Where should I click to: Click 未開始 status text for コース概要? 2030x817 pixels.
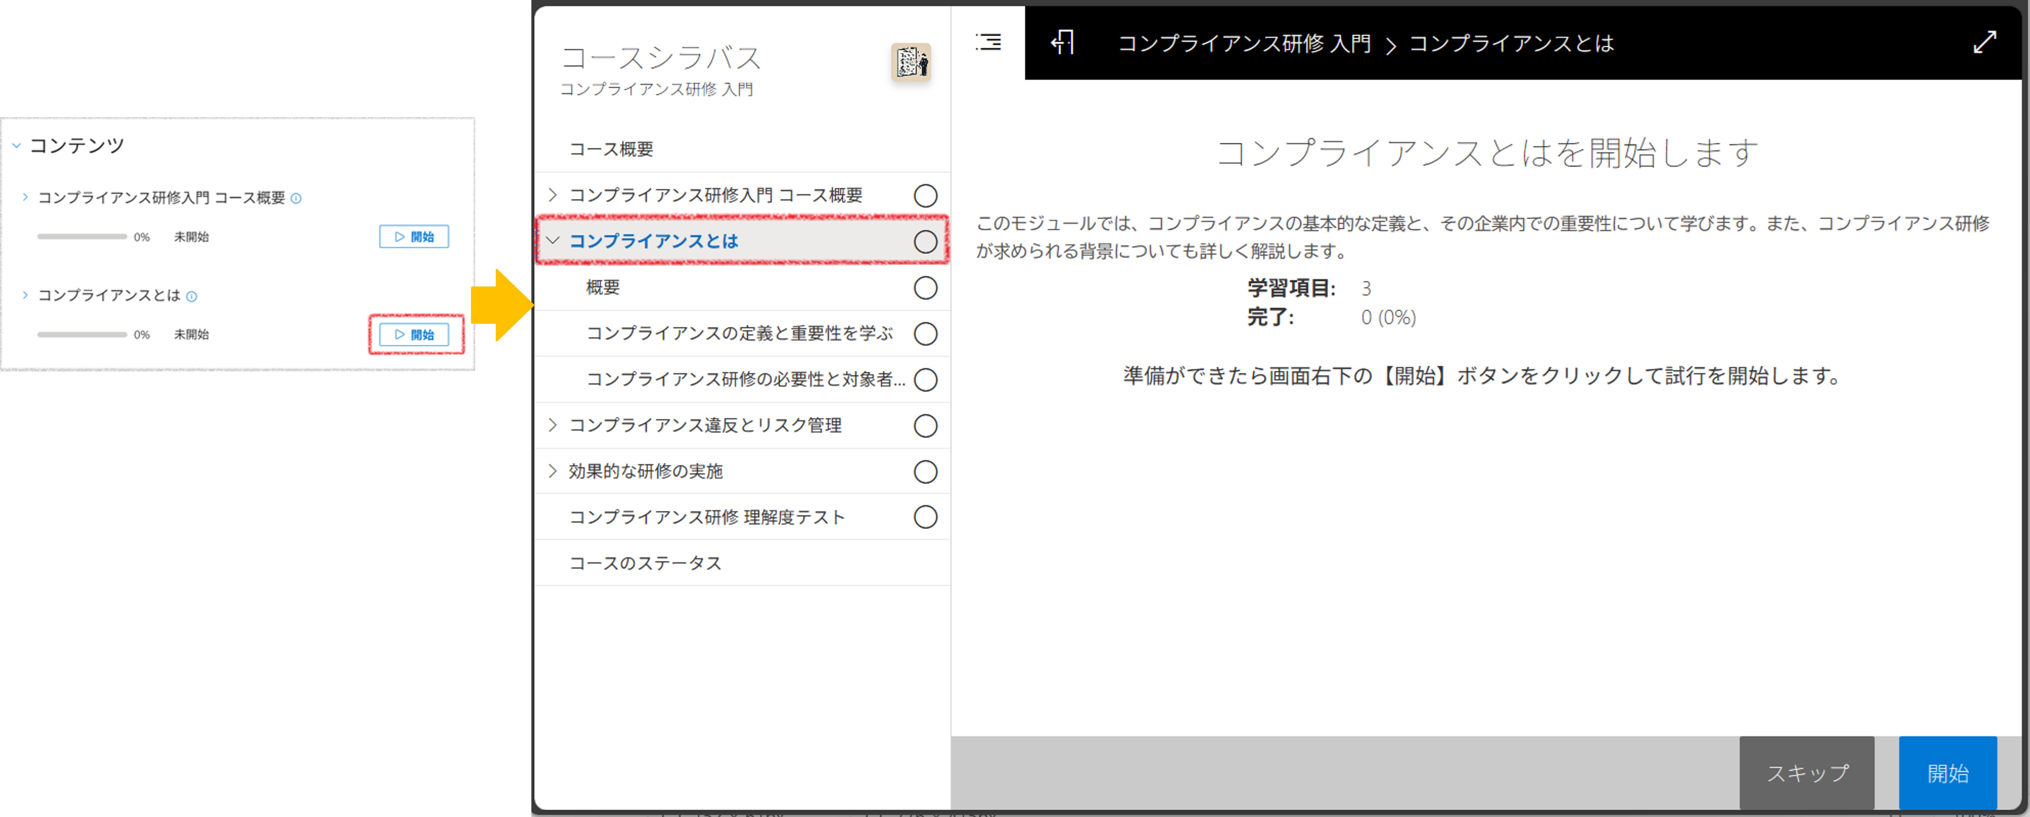191,237
